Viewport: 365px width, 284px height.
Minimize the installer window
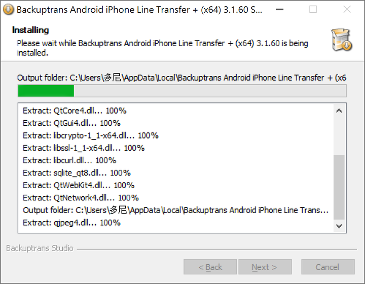(279, 10)
